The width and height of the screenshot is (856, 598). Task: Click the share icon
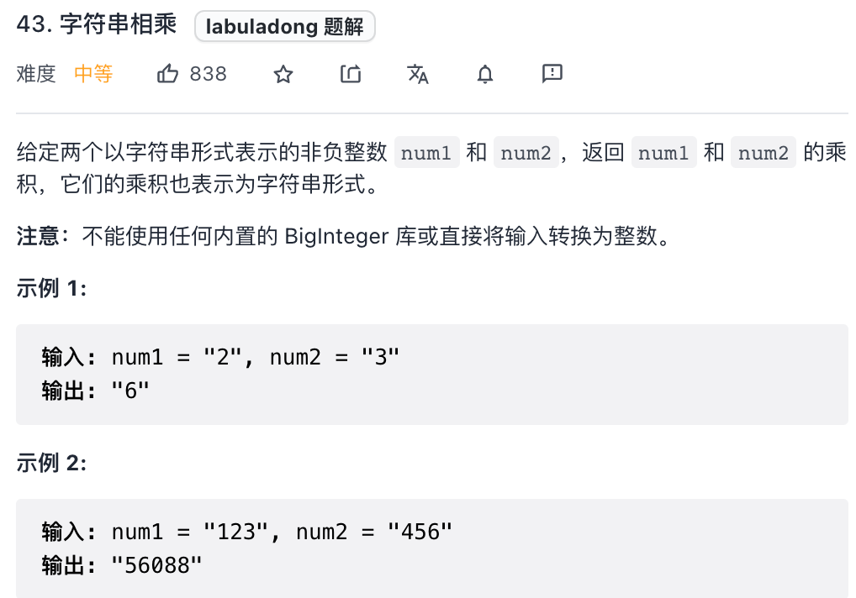click(351, 74)
